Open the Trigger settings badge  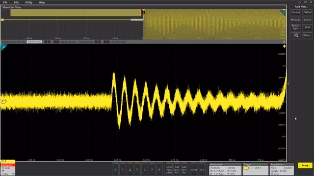[256, 169]
